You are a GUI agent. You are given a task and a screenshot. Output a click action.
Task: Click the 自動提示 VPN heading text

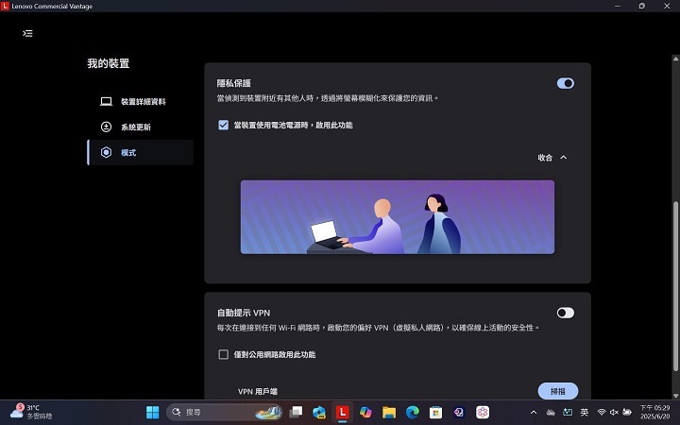pyautogui.click(x=244, y=313)
